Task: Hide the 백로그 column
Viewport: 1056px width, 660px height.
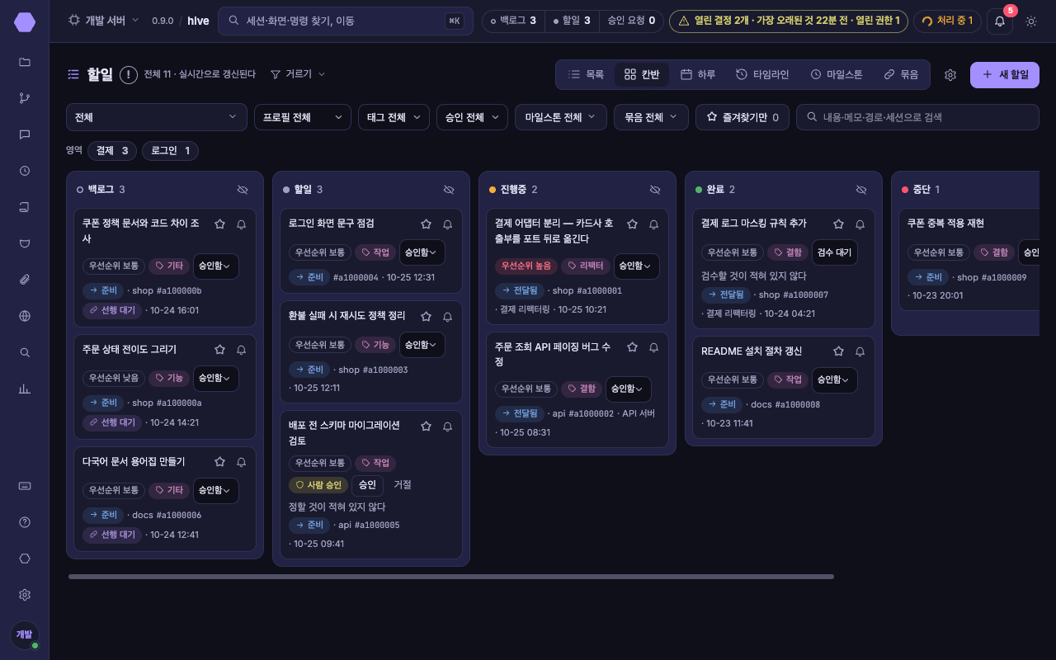Action: tap(243, 190)
